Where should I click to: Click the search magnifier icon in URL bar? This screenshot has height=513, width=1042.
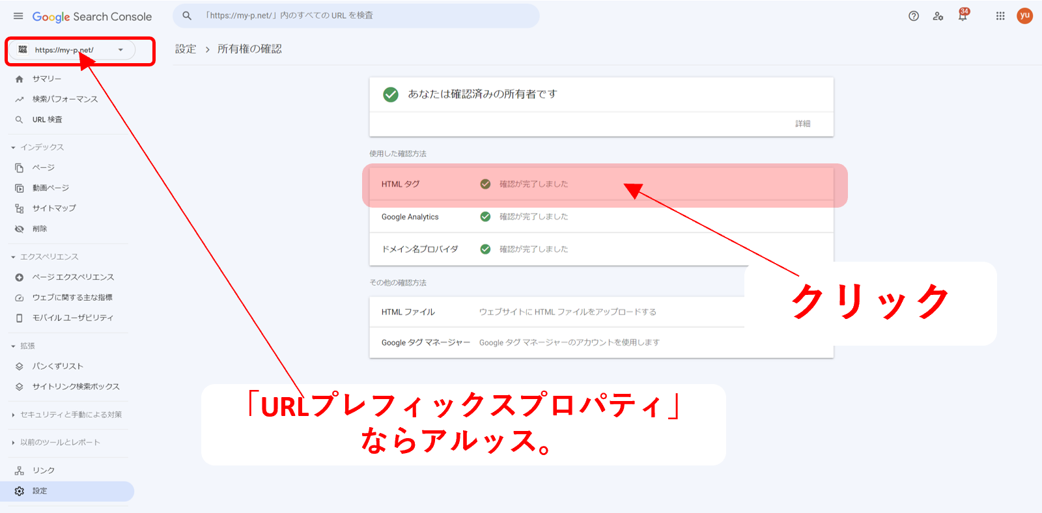(187, 16)
